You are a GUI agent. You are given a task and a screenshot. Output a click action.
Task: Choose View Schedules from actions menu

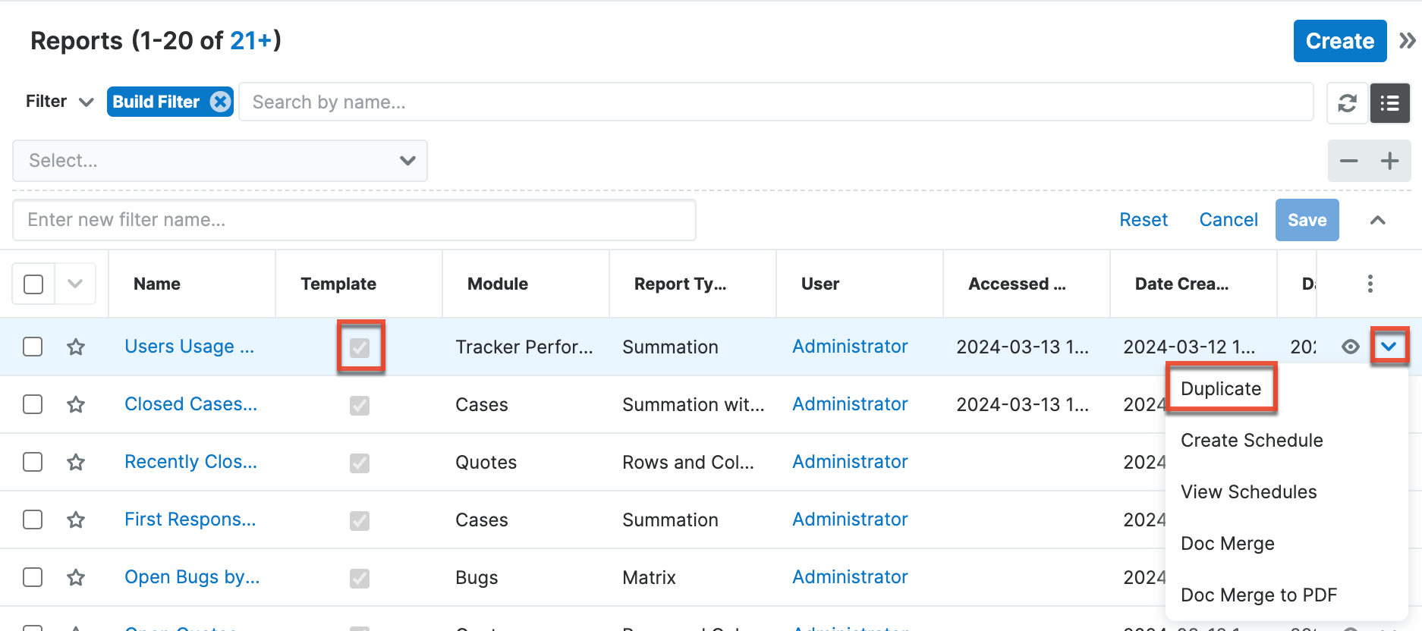coord(1249,492)
